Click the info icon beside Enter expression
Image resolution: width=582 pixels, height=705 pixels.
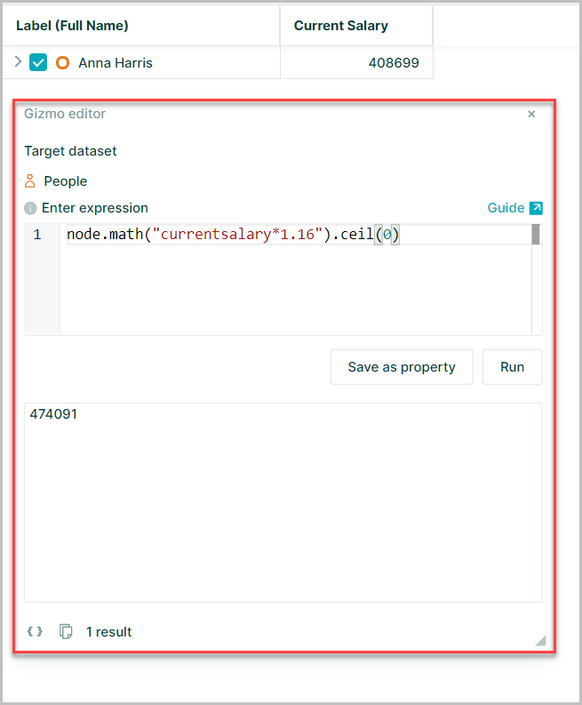[x=30, y=208]
